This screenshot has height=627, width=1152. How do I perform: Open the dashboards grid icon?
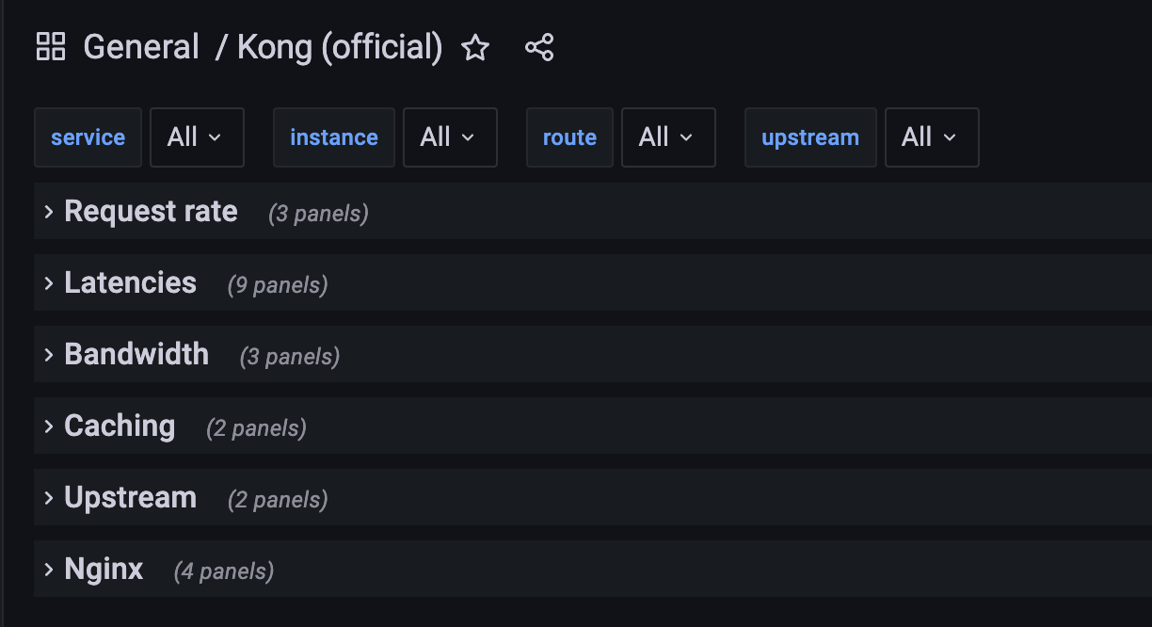click(51, 46)
